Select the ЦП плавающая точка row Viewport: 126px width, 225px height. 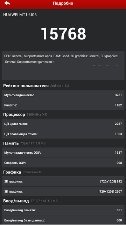click(63, 134)
